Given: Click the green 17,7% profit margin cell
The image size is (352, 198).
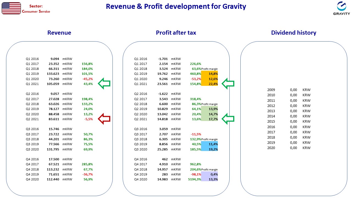Looking at the screenshot, I should coord(210,119).
